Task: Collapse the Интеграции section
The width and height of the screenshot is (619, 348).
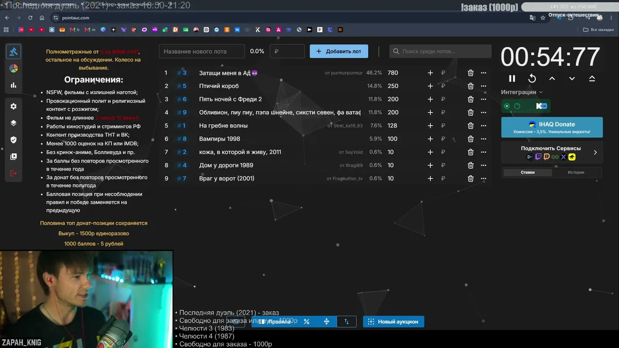Action: pos(522,92)
